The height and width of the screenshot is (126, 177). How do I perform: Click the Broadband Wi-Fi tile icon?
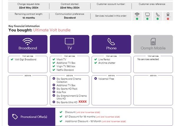coord(27,41)
